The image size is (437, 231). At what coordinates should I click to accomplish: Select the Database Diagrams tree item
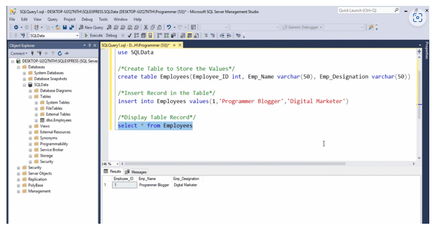coord(56,91)
